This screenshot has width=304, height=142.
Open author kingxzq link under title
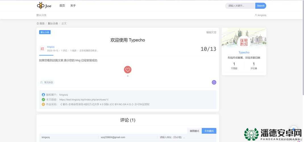click(x=51, y=47)
